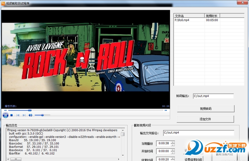Select F:\Roll.mp4 in the file list
The width and height of the screenshot is (249, 161).
182,20
